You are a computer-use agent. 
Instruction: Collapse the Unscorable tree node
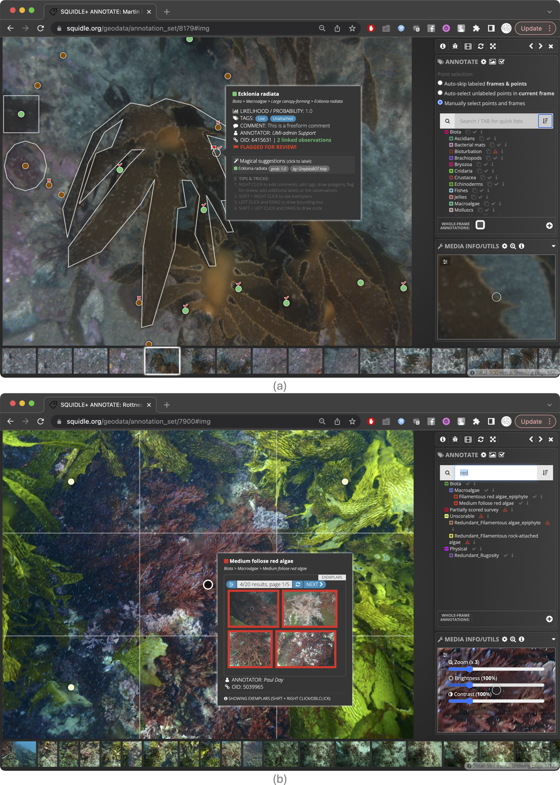446,516
